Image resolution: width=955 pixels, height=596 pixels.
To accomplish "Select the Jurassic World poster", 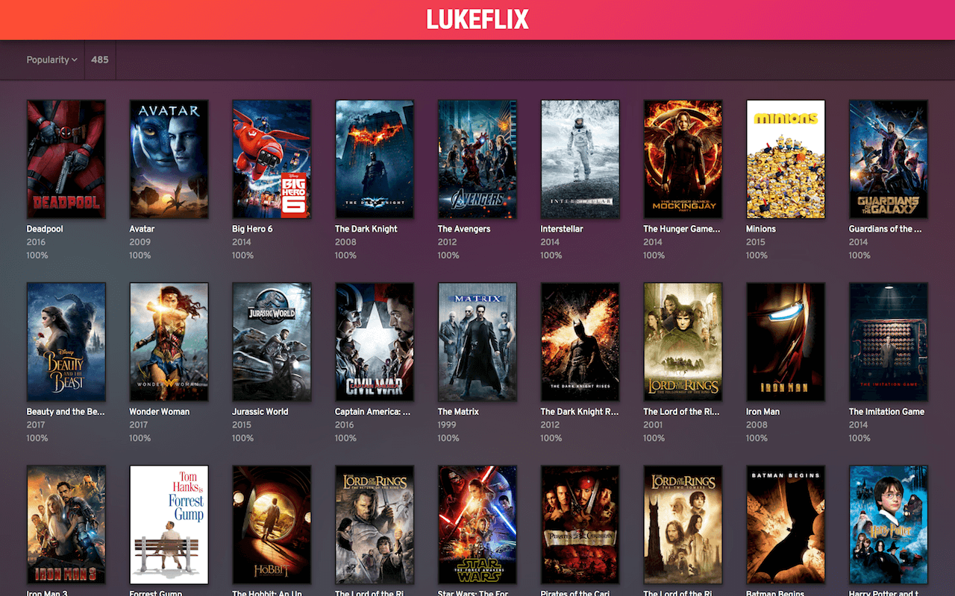I will point(272,341).
